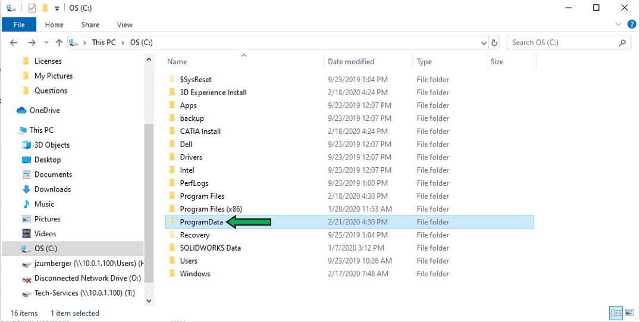The width and height of the screenshot is (640, 322).
Task: Select This PC in navigation pane
Action: click(41, 130)
